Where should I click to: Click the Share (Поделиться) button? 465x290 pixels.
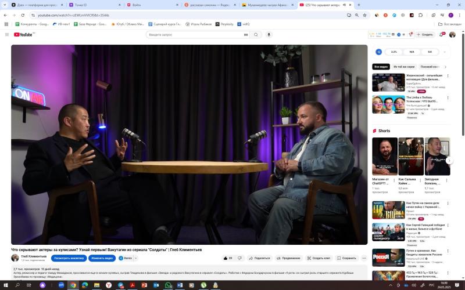[259, 258]
